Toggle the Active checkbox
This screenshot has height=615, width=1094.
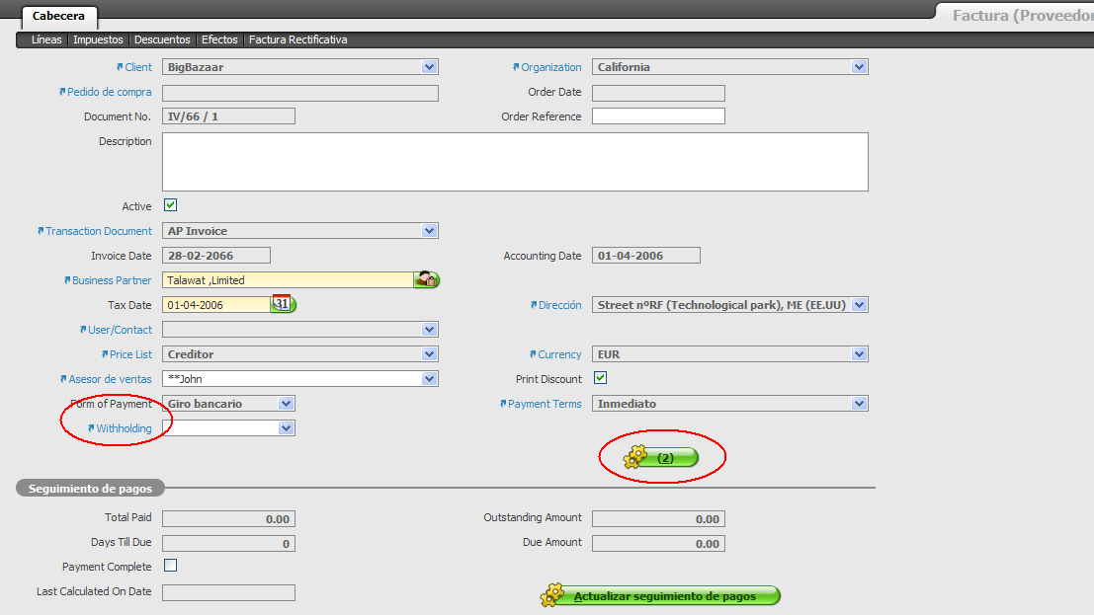pyautogui.click(x=170, y=205)
